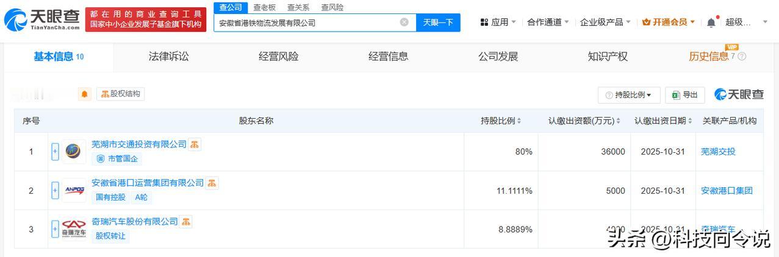
Task: Switch to 经营风险 tab
Action: click(x=279, y=57)
